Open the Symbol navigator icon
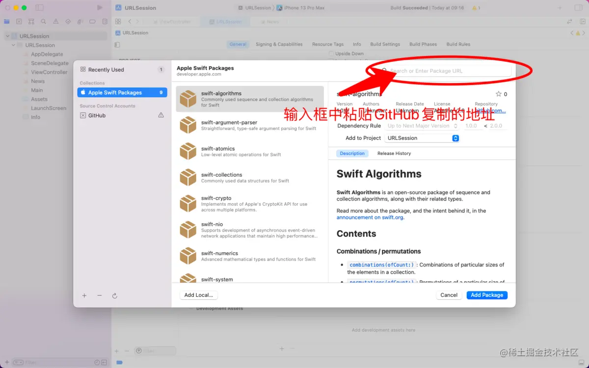 tap(31, 22)
